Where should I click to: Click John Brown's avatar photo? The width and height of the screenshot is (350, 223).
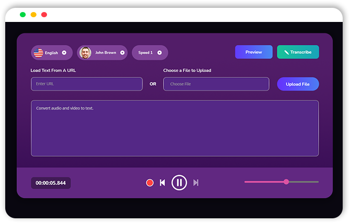pyautogui.click(x=85, y=53)
